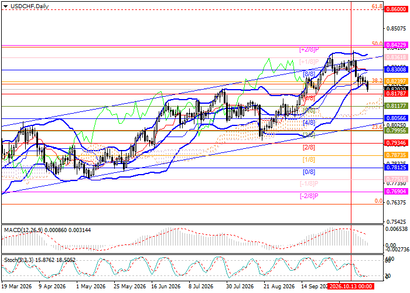
Task: Click the 0.76375 price scale value
Action: (x=396, y=203)
